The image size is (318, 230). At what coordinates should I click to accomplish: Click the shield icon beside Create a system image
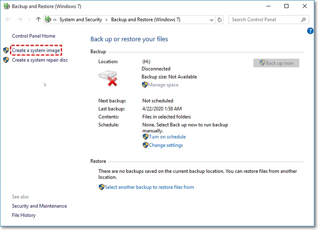[x=6, y=50]
